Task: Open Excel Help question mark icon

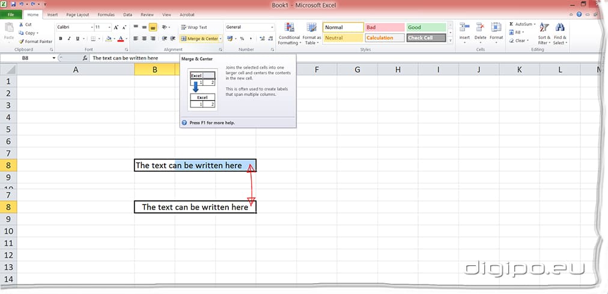Action: (x=579, y=14)
